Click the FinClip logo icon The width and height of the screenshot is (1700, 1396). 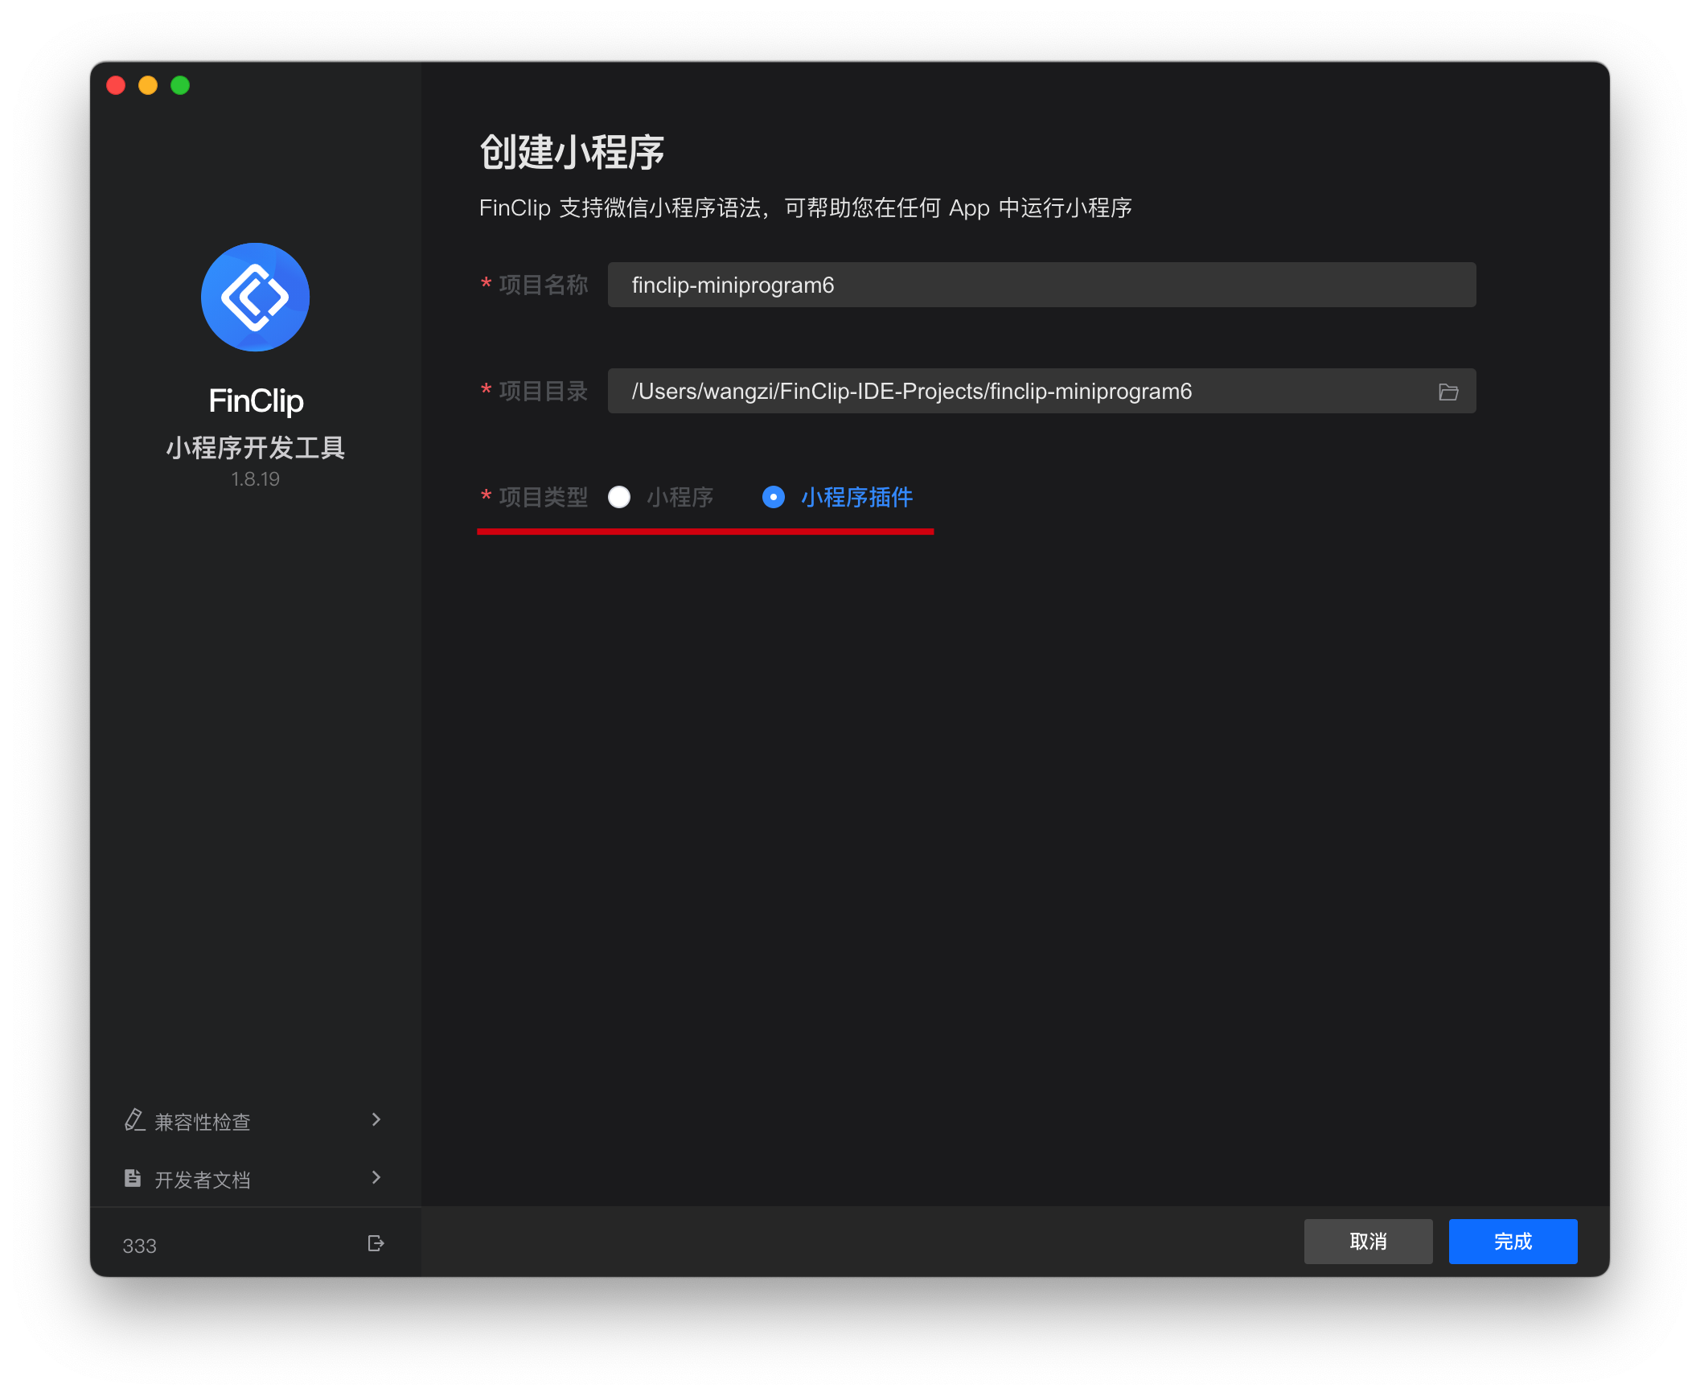coord(255,297)
